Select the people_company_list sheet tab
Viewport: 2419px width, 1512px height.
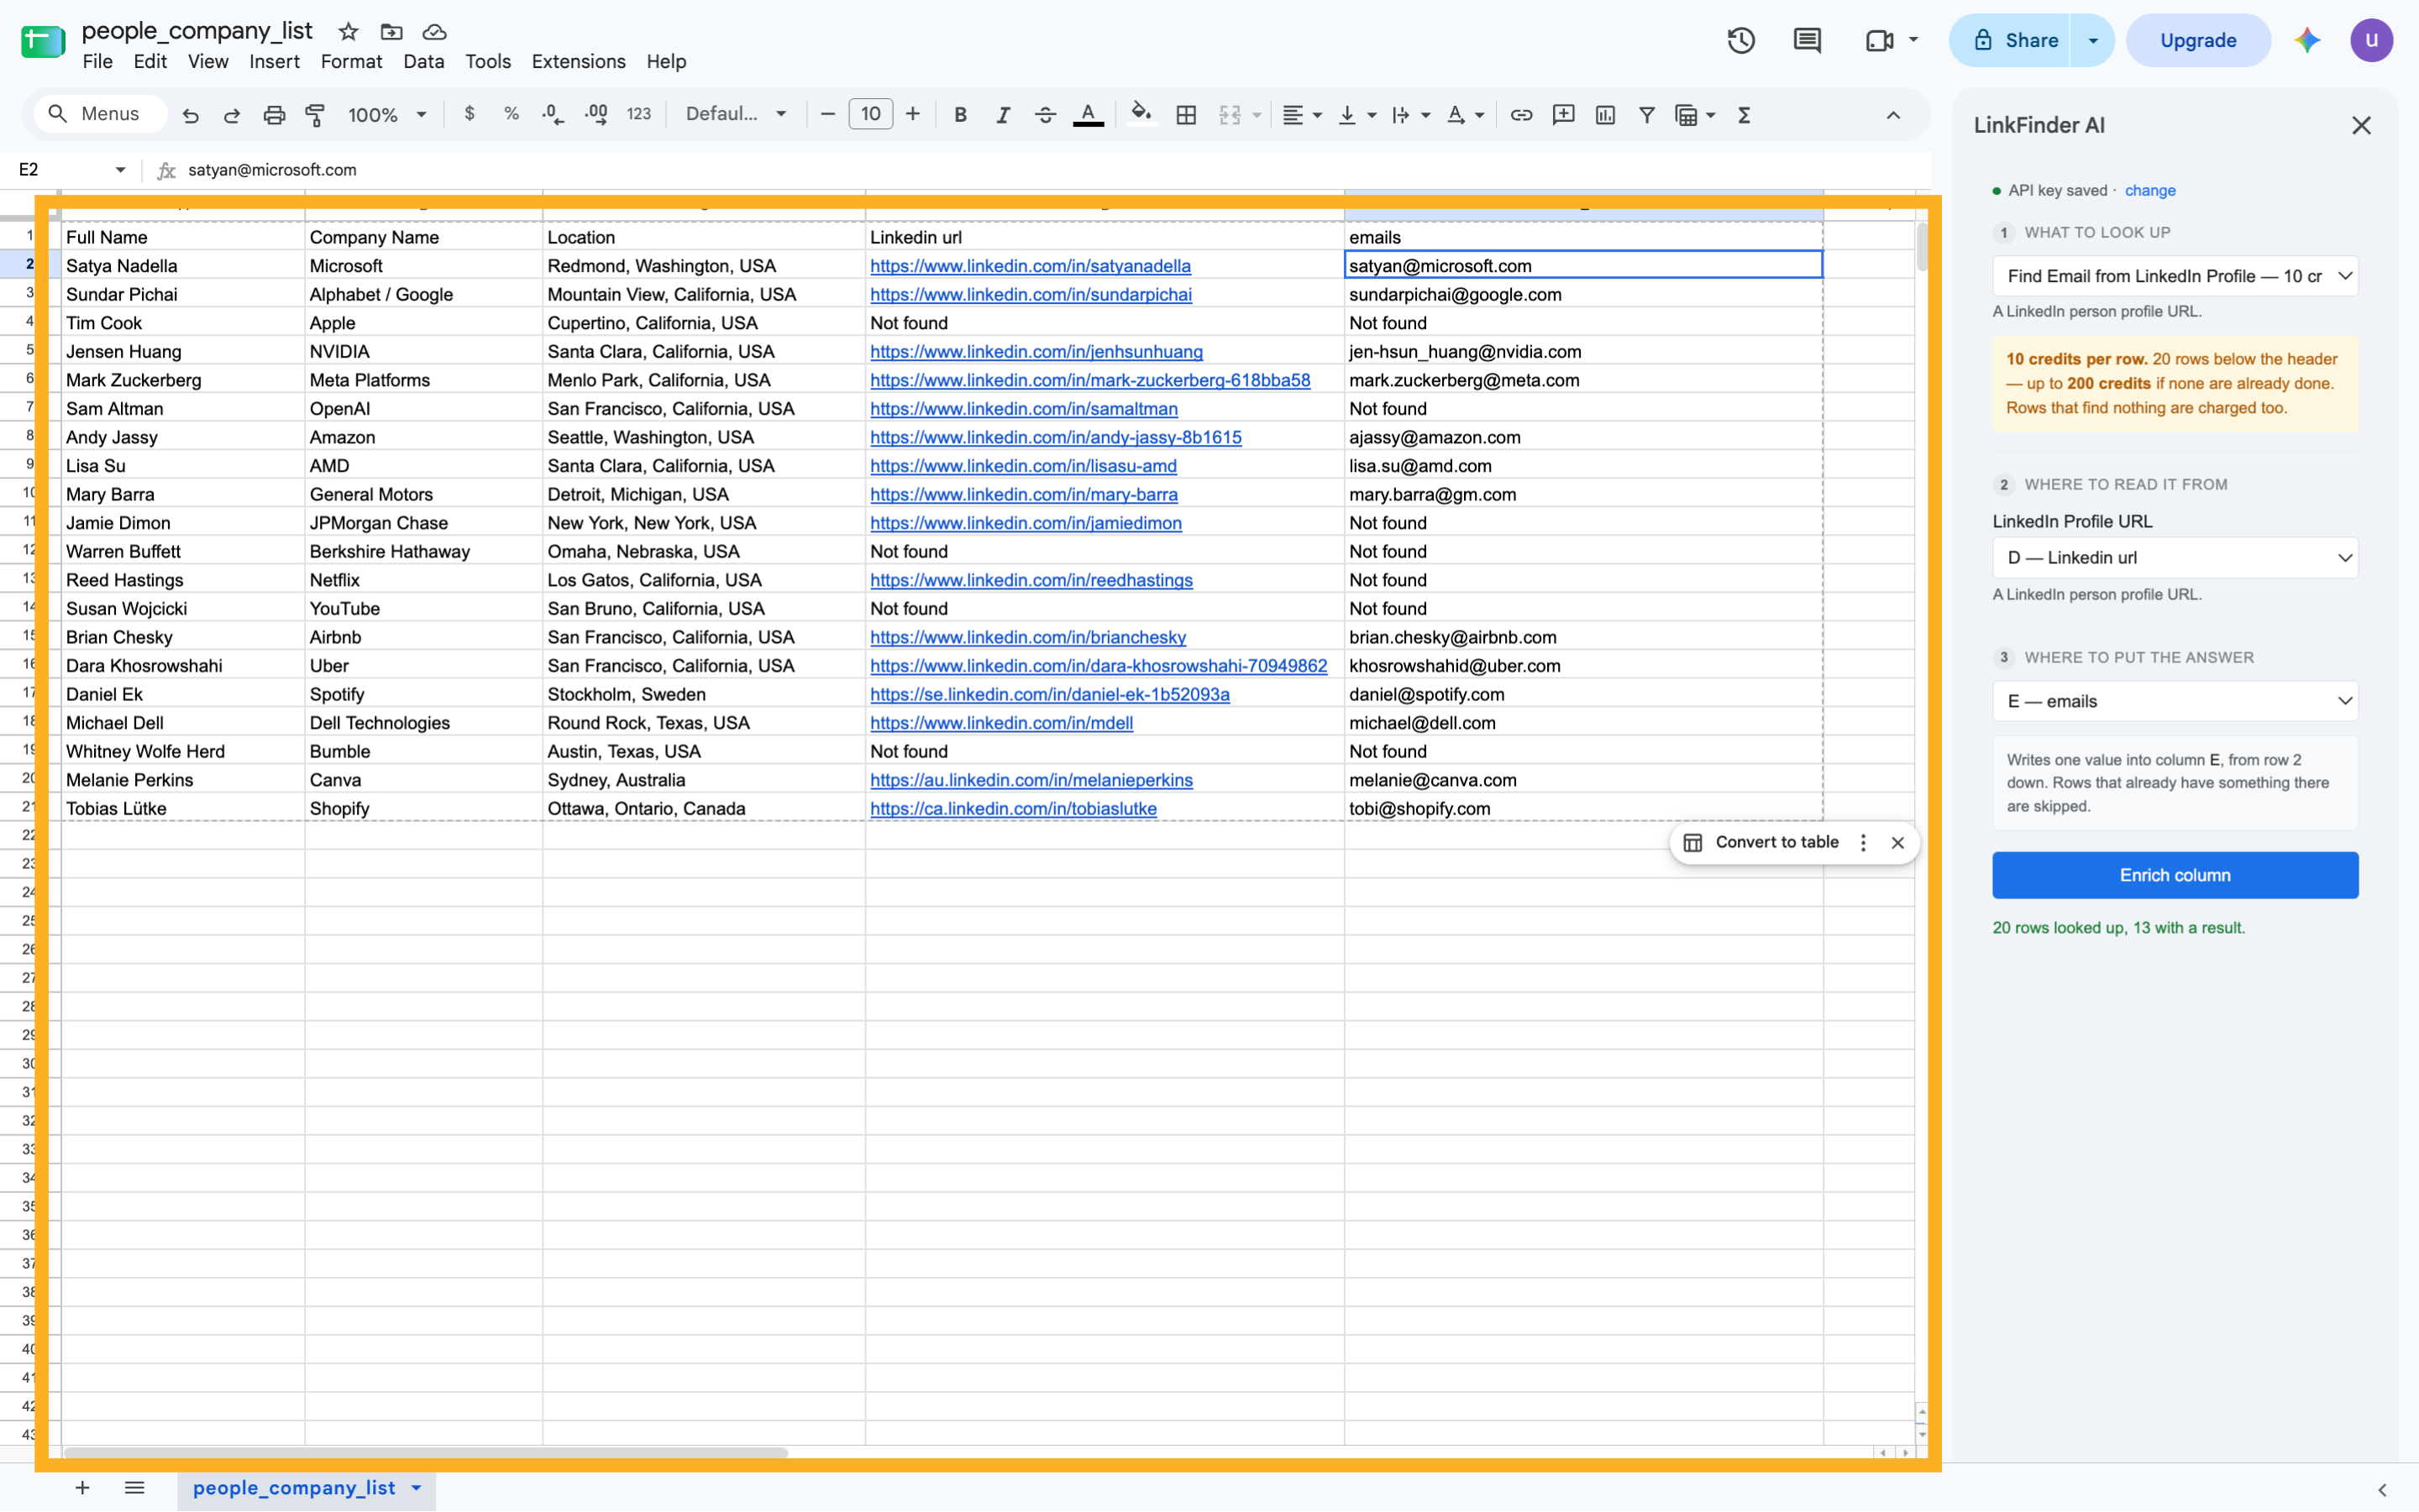coord(306,1488)
